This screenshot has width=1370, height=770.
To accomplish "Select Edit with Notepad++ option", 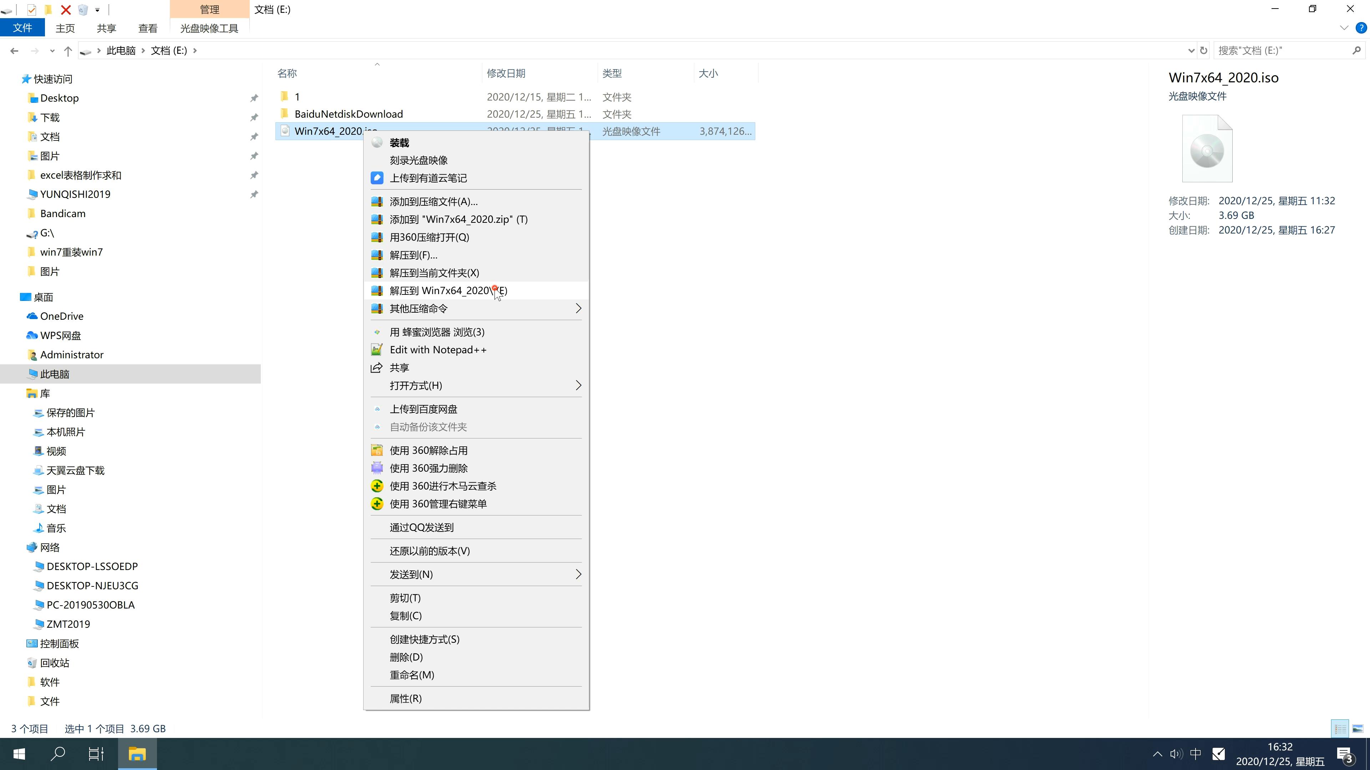I will click(438, 349).
